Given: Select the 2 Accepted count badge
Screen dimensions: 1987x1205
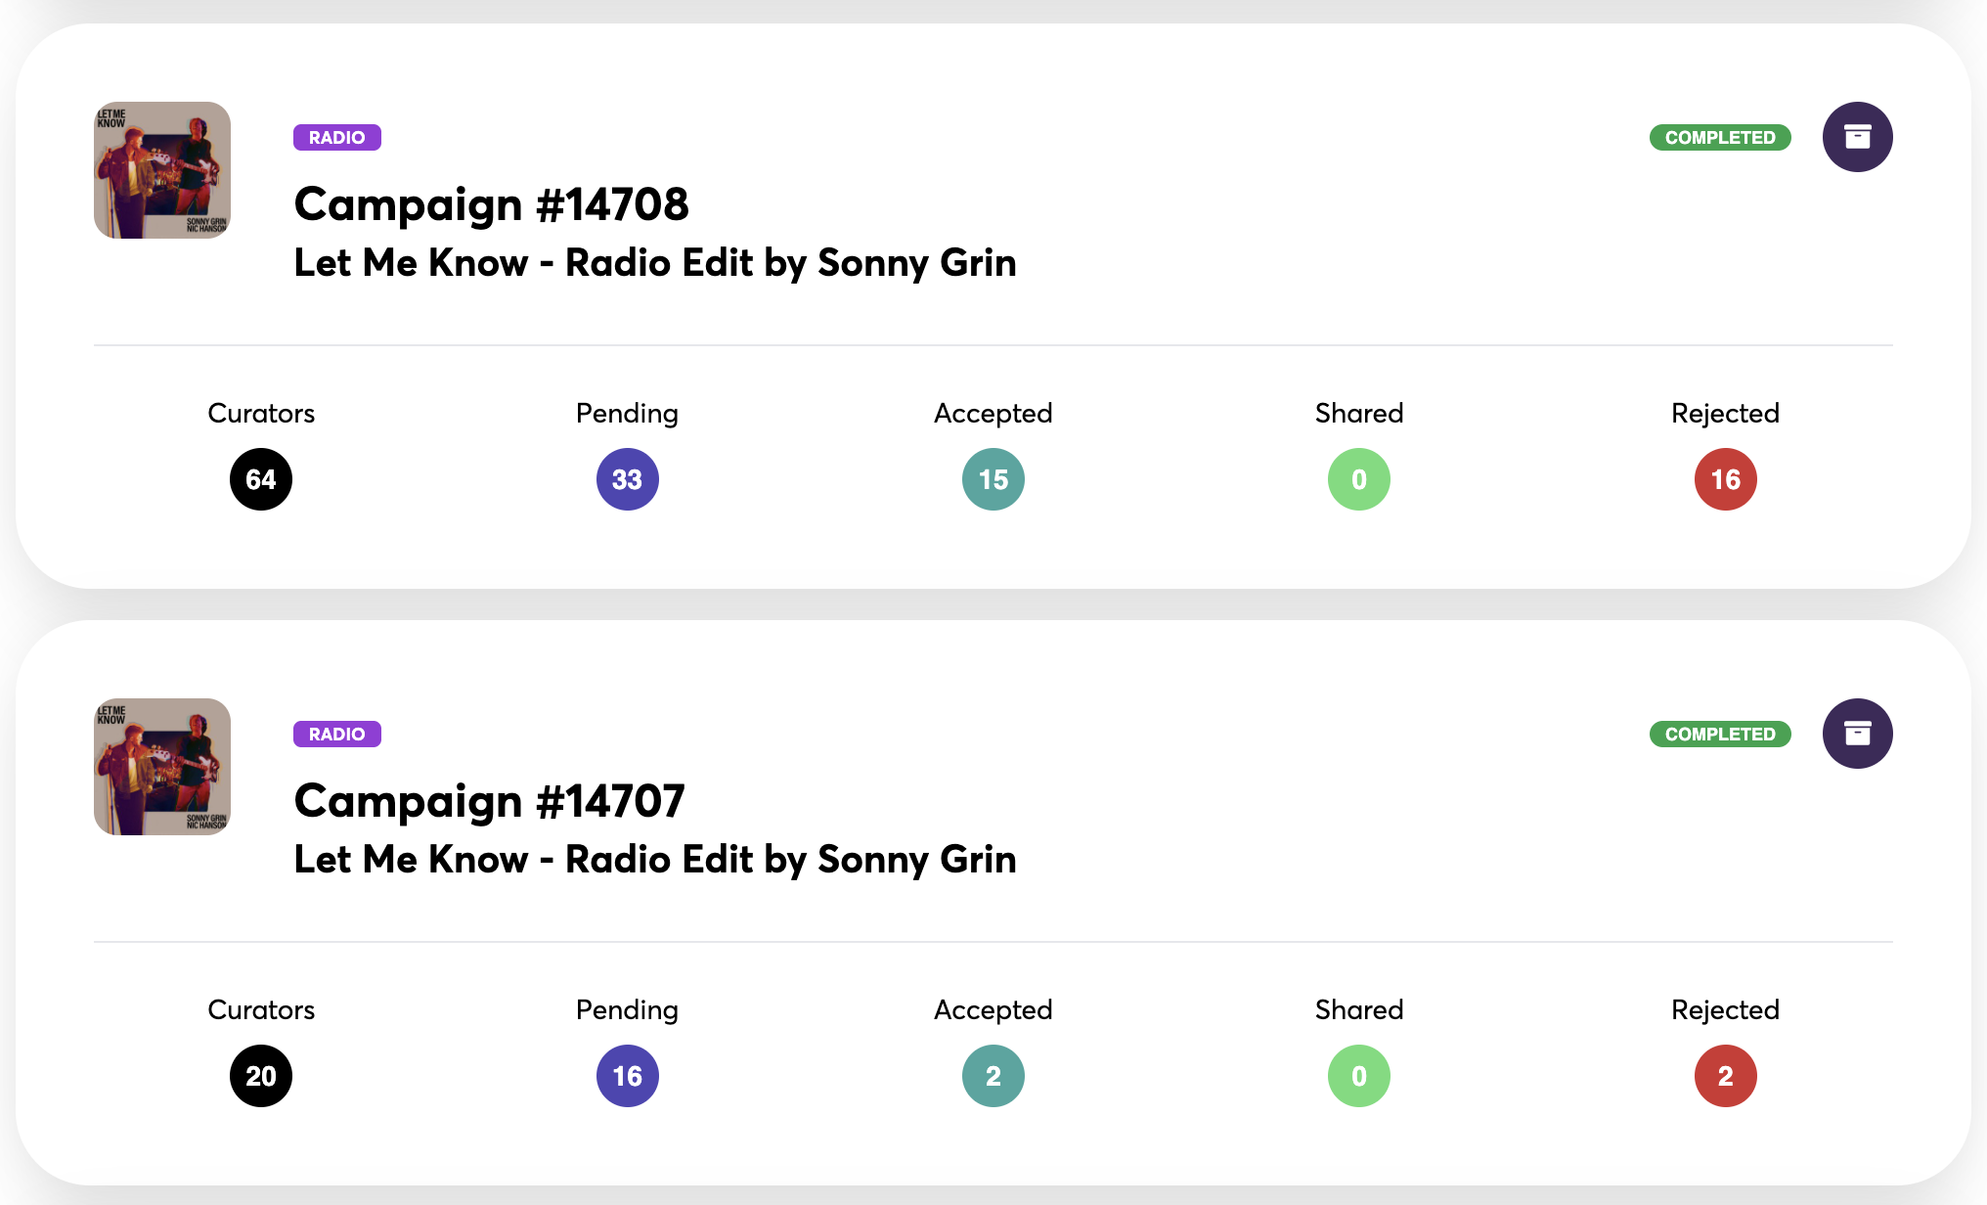Looking at the screenshot, I should 993,1076.
